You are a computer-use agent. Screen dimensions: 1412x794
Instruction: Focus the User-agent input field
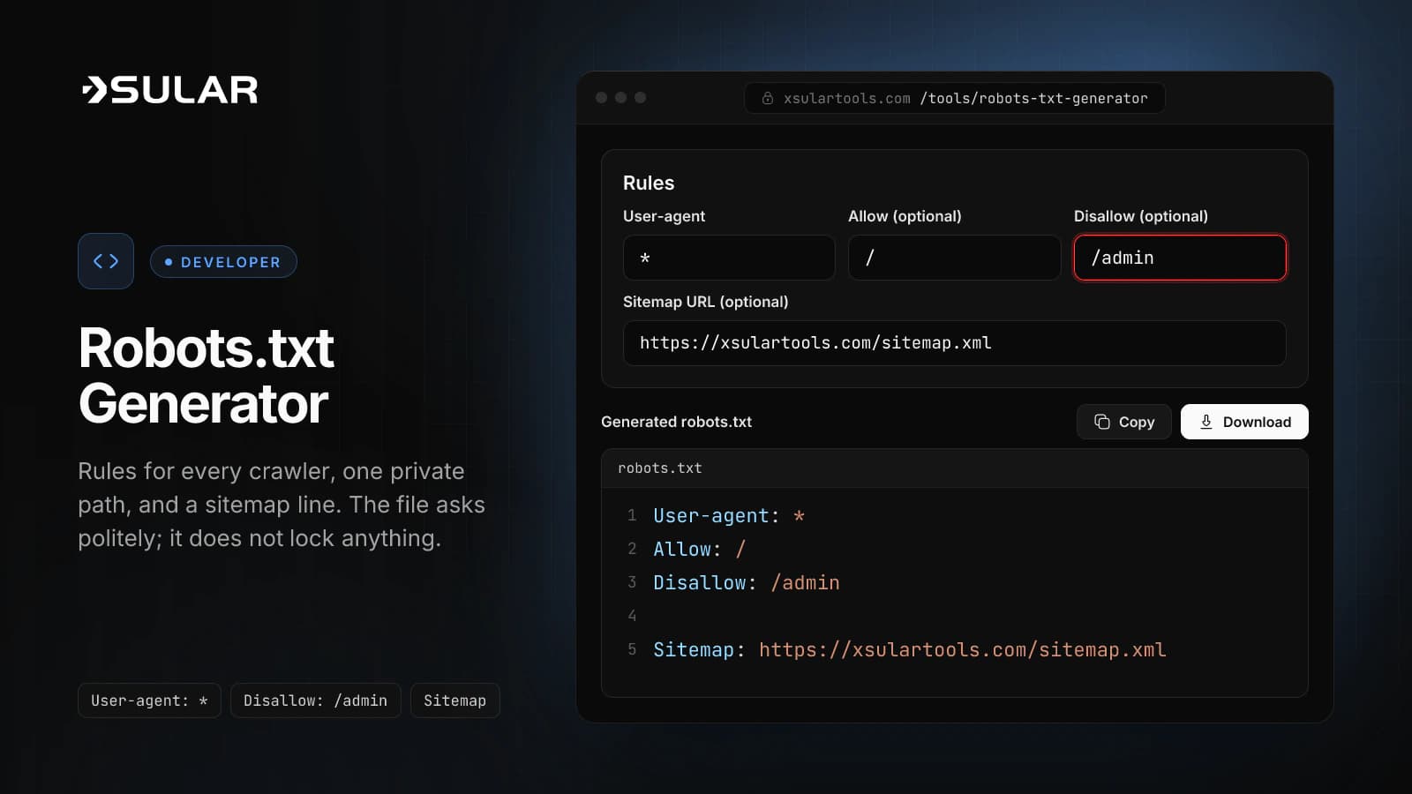(x=729, y=258)
